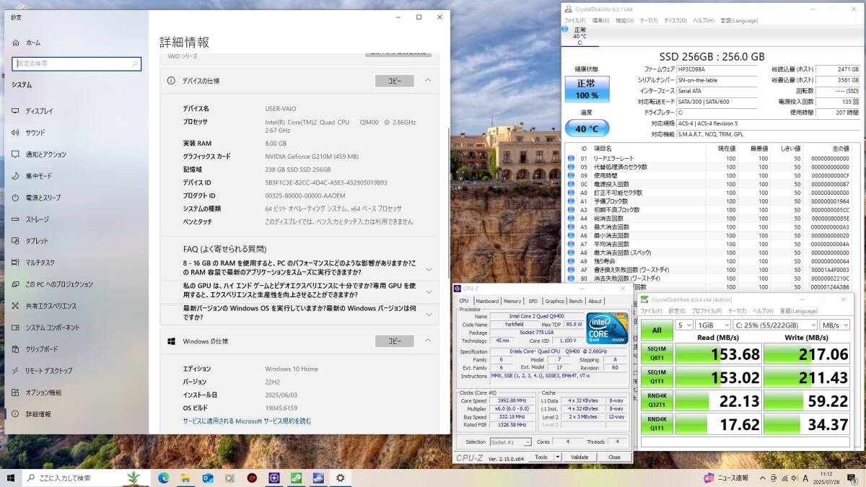
Task: Select 集中モード icon in sidebar
Action: coord(15,176)
